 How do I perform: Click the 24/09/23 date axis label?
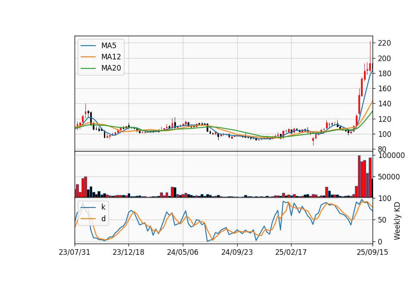[237, 252]
